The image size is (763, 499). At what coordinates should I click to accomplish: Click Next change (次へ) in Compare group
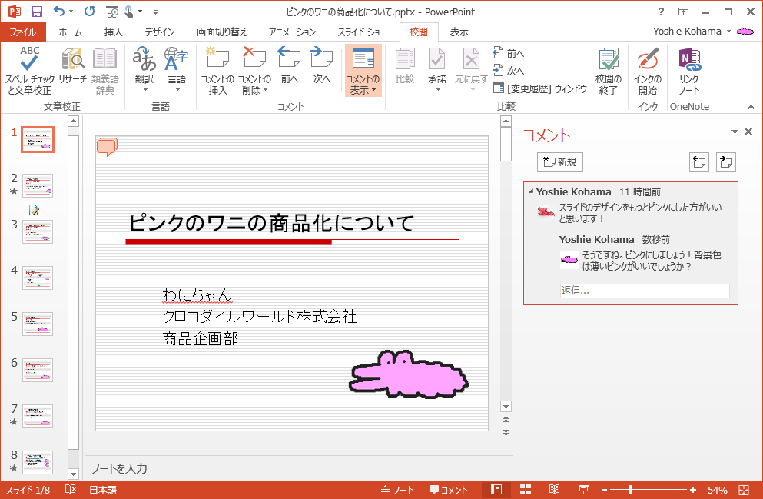(x=509, y=71)
